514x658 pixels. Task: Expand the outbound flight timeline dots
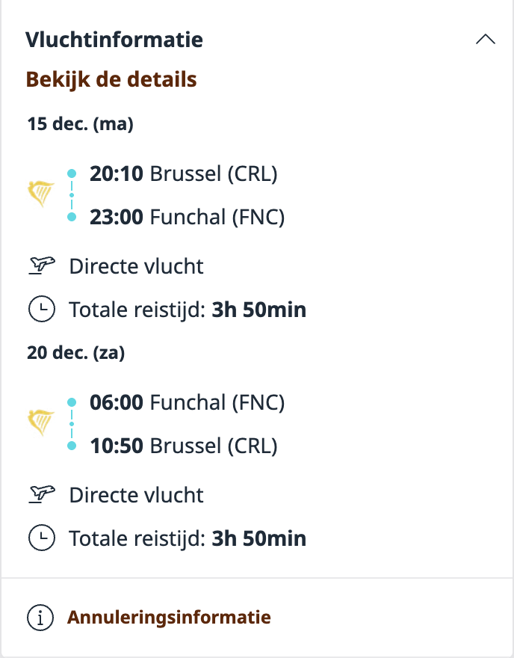pos(72,194)
